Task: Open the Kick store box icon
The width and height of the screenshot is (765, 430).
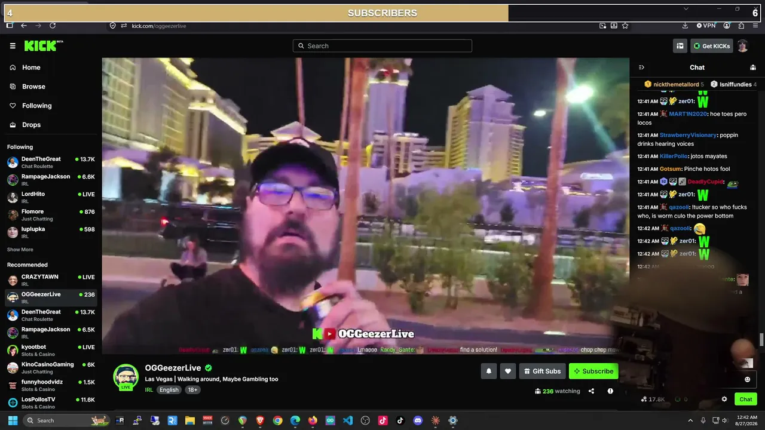Action: (x=680, y=46)
